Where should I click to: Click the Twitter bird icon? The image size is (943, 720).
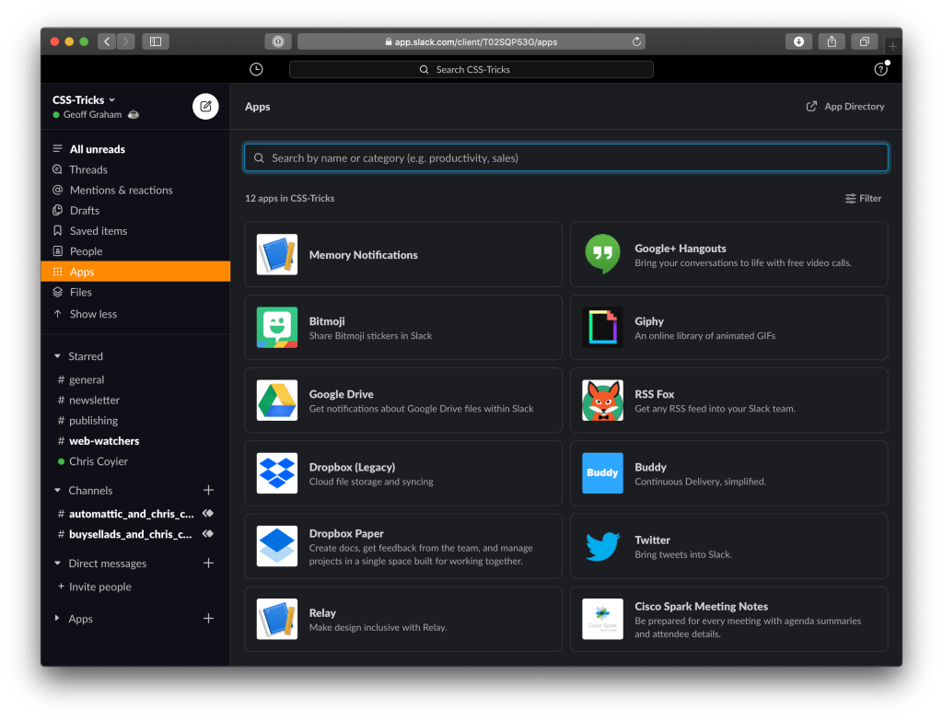pos(602,546)
